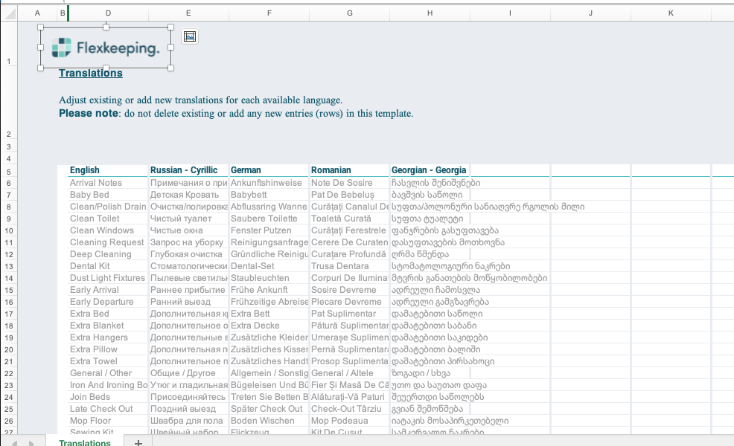The width and height of the screenshot is (734, 446).
Task: Click the select-all corner box
Action: click(x=9, y=13)
